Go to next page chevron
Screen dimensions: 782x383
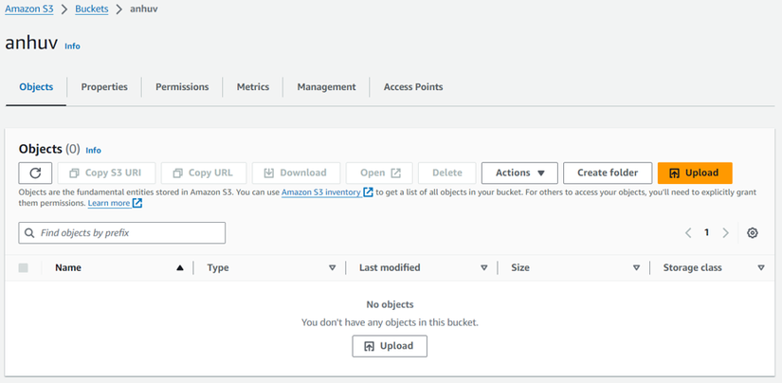(x=726, y=233)
